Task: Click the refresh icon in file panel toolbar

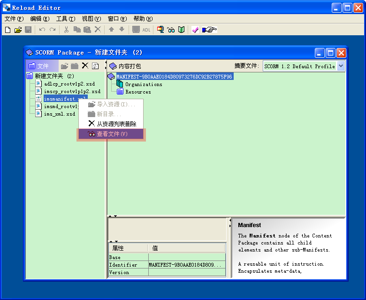Action: (95, 66)
